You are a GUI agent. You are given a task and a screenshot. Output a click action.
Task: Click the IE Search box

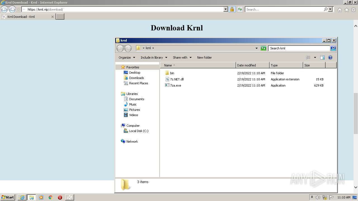284,9
